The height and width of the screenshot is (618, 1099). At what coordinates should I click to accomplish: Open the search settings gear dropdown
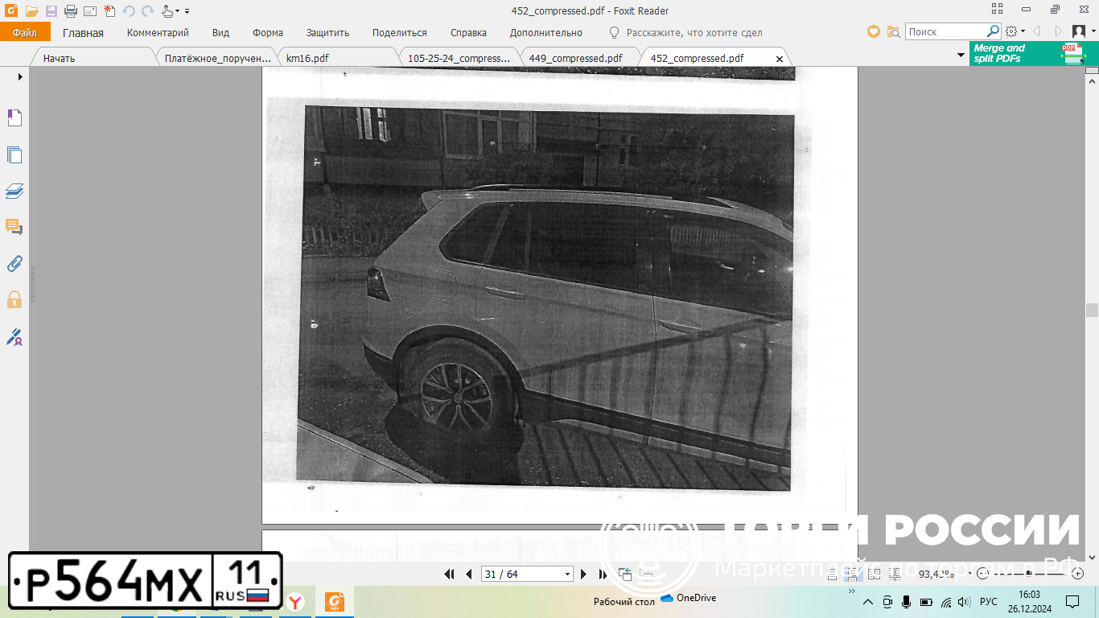pos(1015,31)
